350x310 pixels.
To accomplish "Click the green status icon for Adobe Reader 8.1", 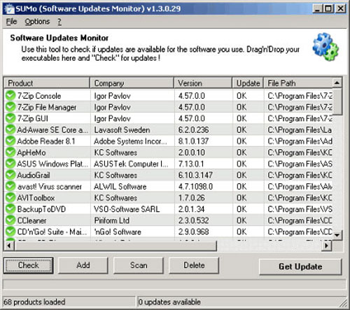I will tap(10, 141).
